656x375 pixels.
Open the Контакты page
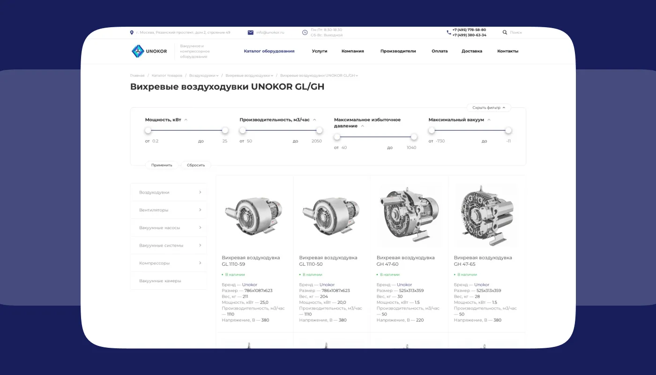pos(508,51)
